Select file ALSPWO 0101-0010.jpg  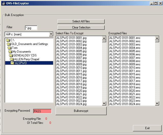coord(71,68)
